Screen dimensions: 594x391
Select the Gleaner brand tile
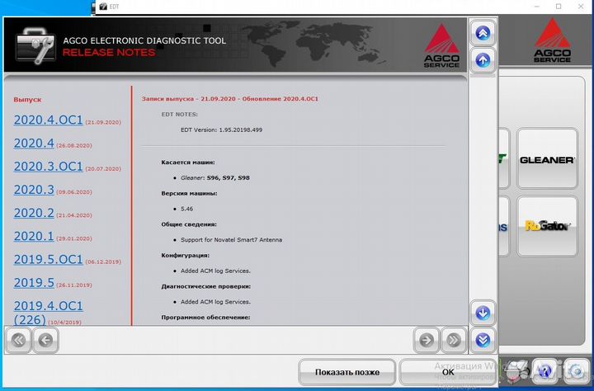click(546, 159)
